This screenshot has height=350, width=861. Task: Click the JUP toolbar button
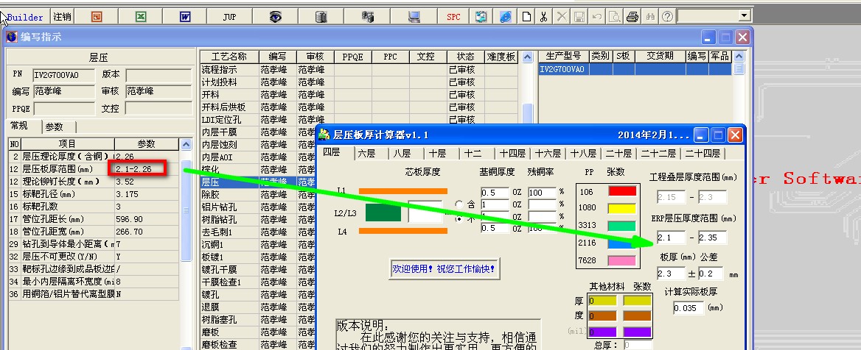pos(229,17)
